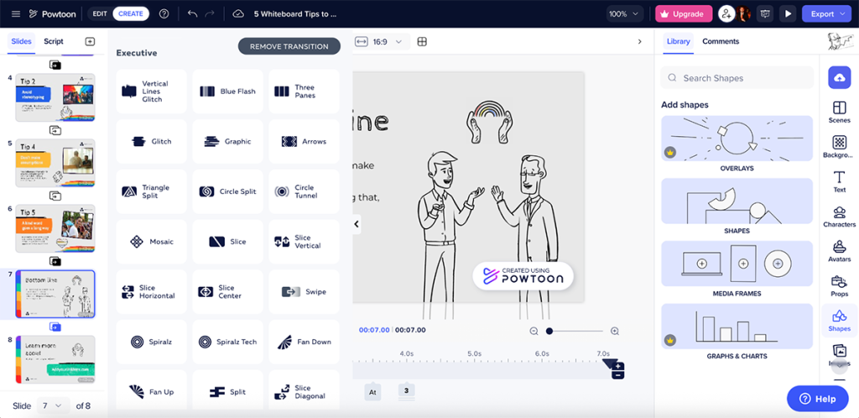The height and width of the screenshot is (418, 859).
Task: Click transition icon below slide 7
Action: tap(55, 327)
